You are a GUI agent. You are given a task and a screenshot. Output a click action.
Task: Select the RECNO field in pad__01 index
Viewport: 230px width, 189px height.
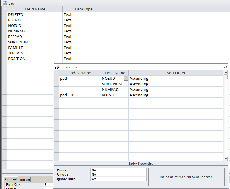[115, 95]
